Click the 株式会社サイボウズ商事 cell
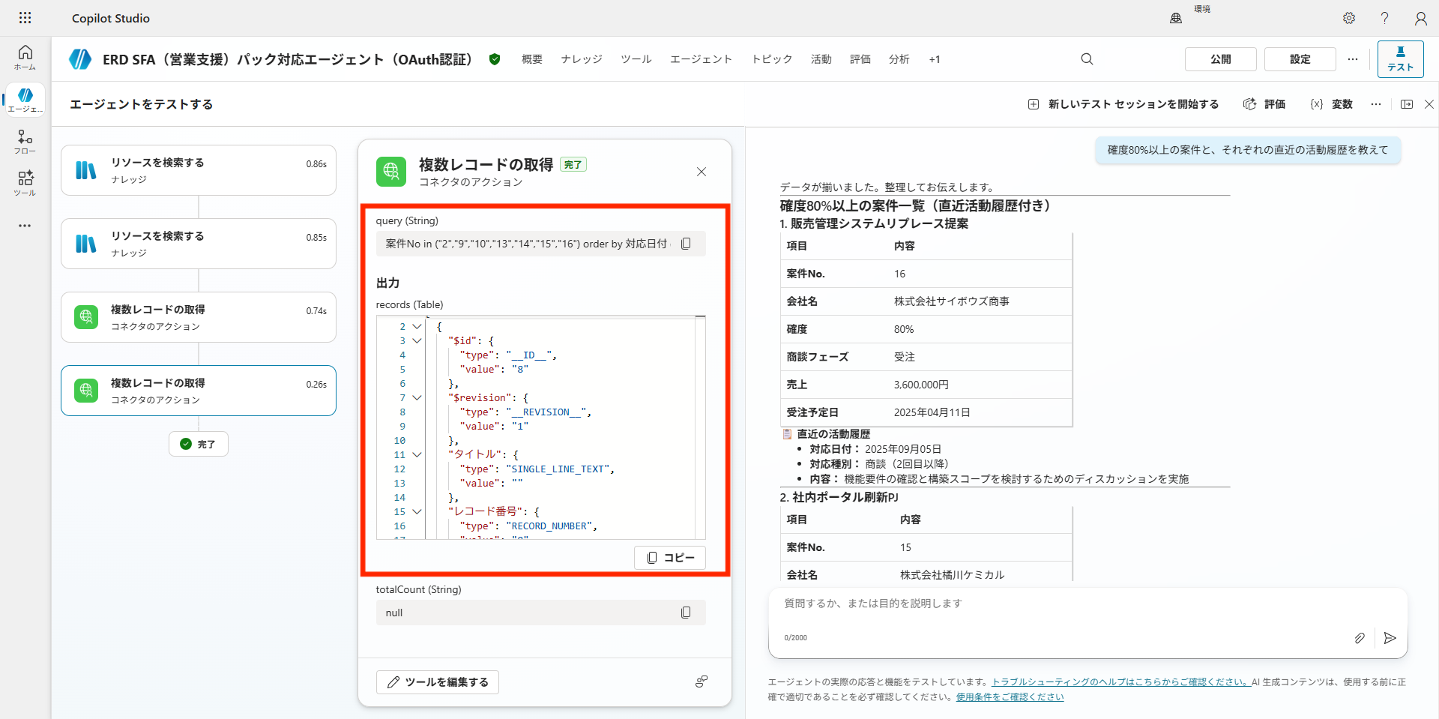Screen dimensions: 1439x719 (x=952, y=301)
